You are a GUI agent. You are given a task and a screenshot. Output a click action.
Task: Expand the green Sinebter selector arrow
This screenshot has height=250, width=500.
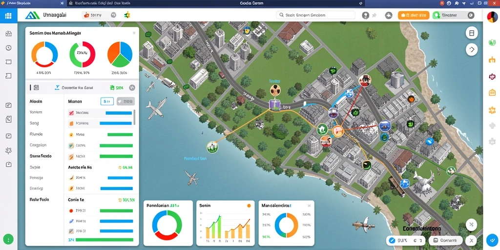(470, 15)
